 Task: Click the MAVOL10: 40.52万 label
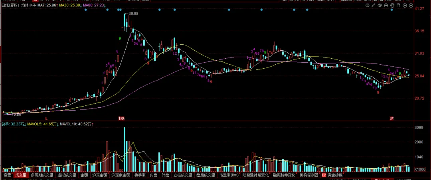coord(76,124)
